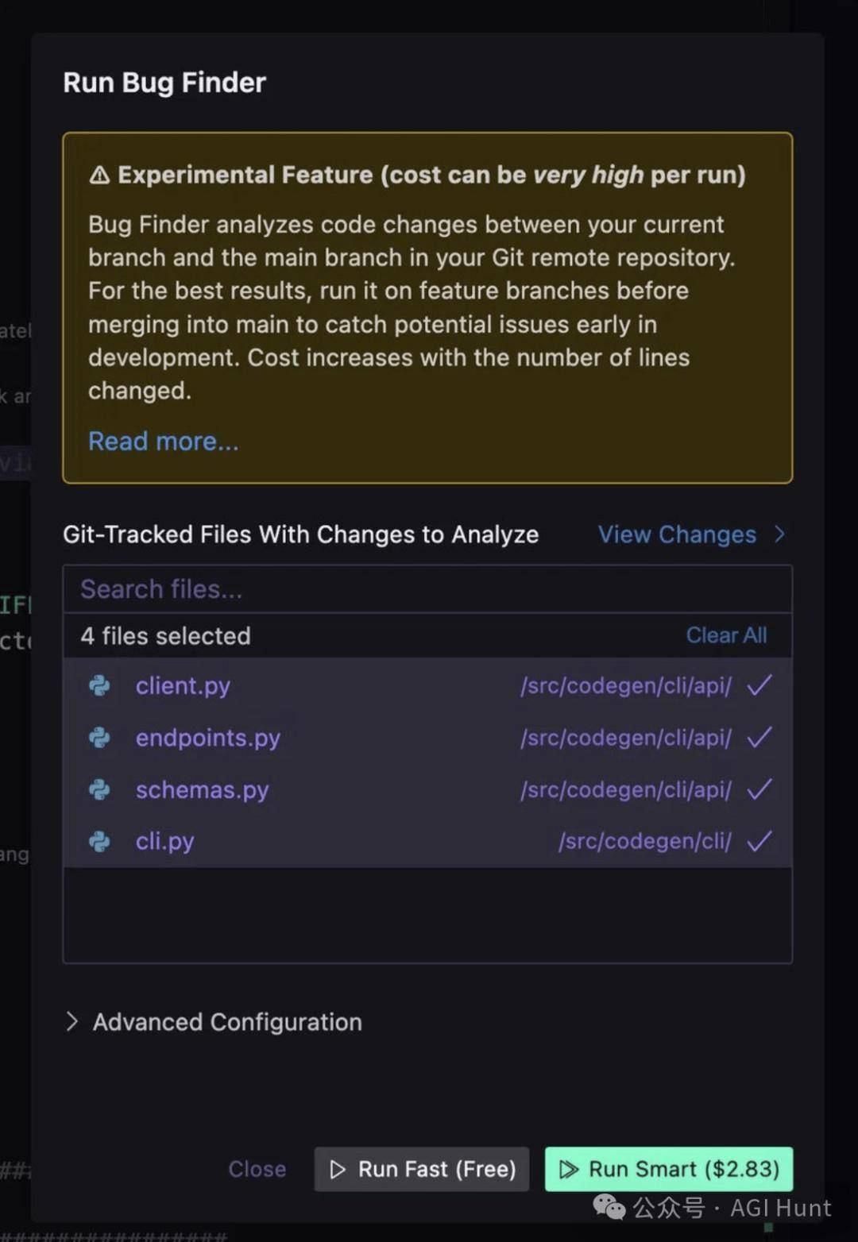The height and width of the screenshot is (1242, 858).
Task: Click Python icon next to cli.py
Action: [99, 841]
